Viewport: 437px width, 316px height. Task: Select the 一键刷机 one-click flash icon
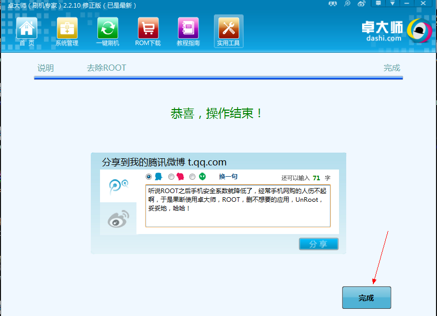point(108,28)
